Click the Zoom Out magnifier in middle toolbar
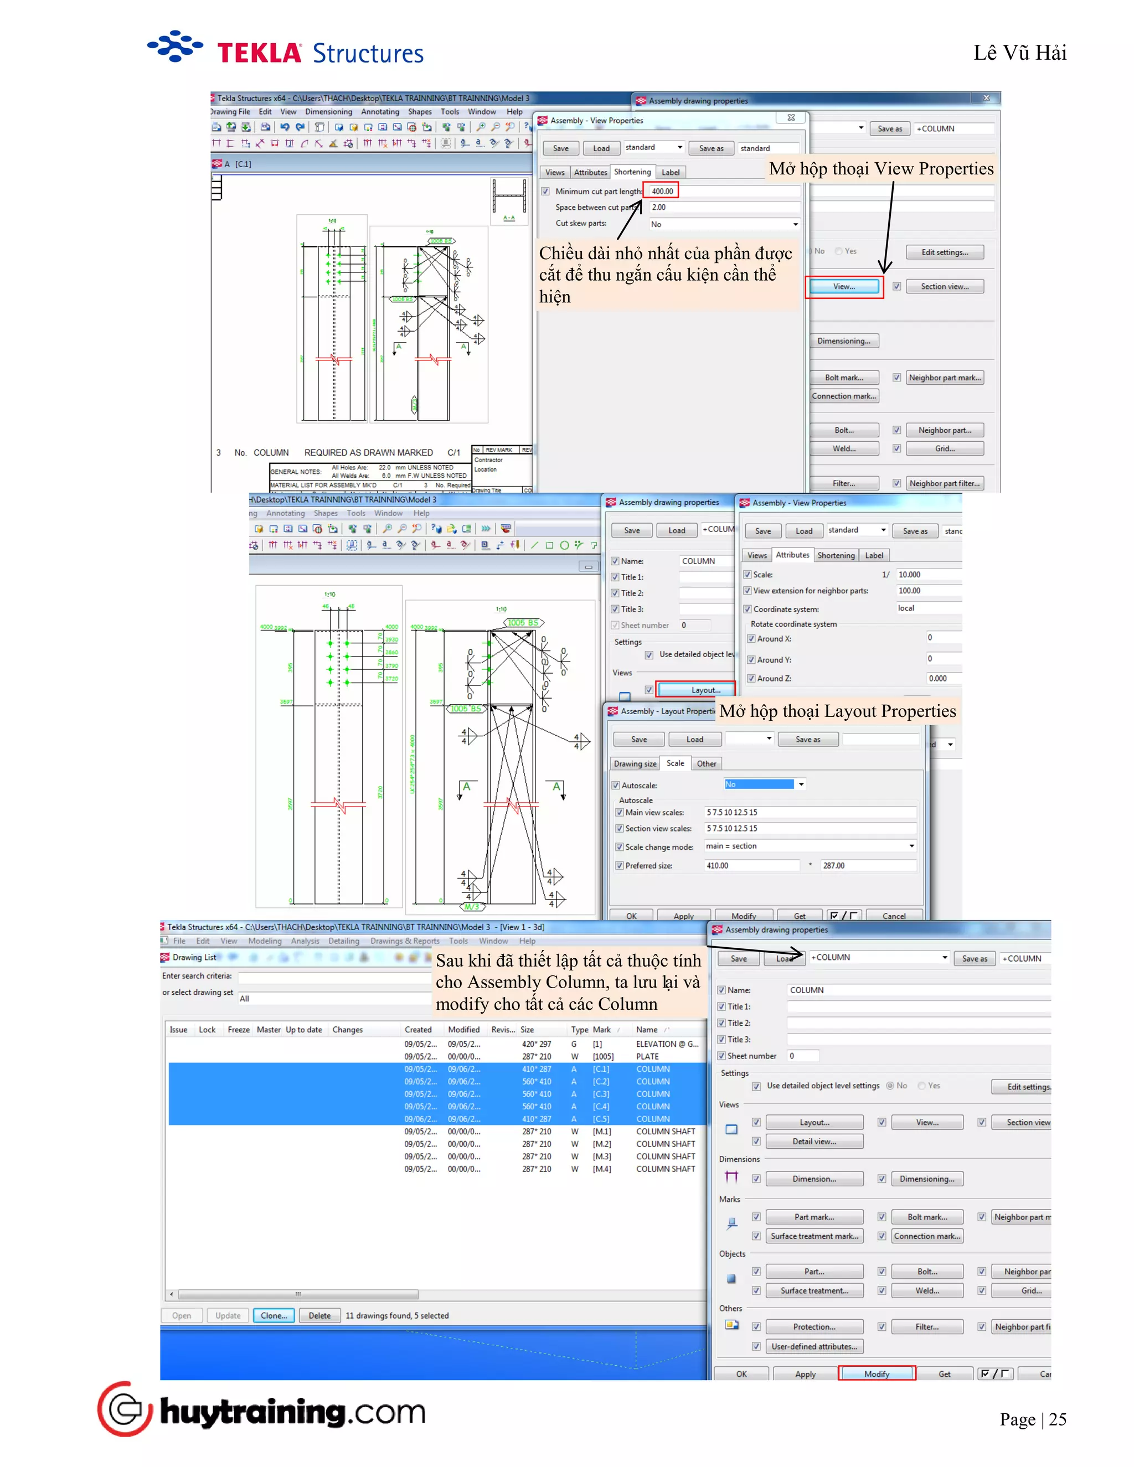Screen dimensions: 1134x1467 (402, 529)
